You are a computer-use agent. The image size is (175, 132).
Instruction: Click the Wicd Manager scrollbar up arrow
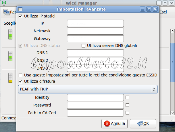click(172, 31)
